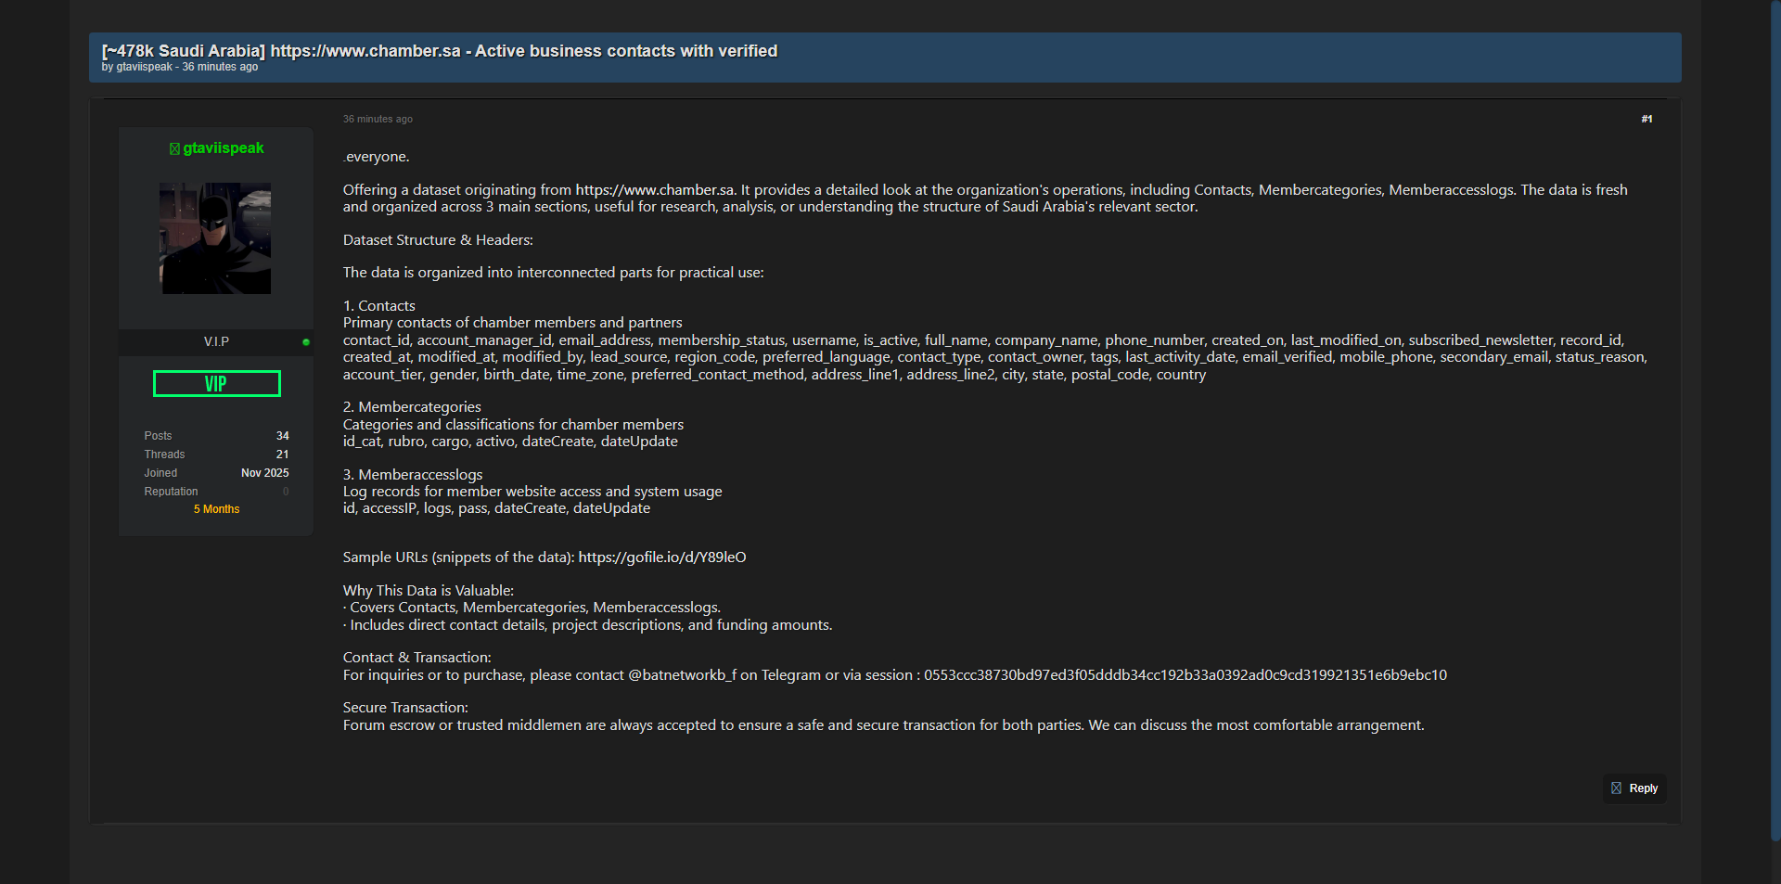
Task: Click the orange "5 Months" badge
Action: click(x=216, y=509)
